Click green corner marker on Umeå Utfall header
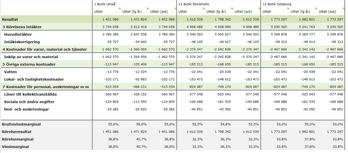This screenshot has width=348, height=153. [x=119, y=9]
